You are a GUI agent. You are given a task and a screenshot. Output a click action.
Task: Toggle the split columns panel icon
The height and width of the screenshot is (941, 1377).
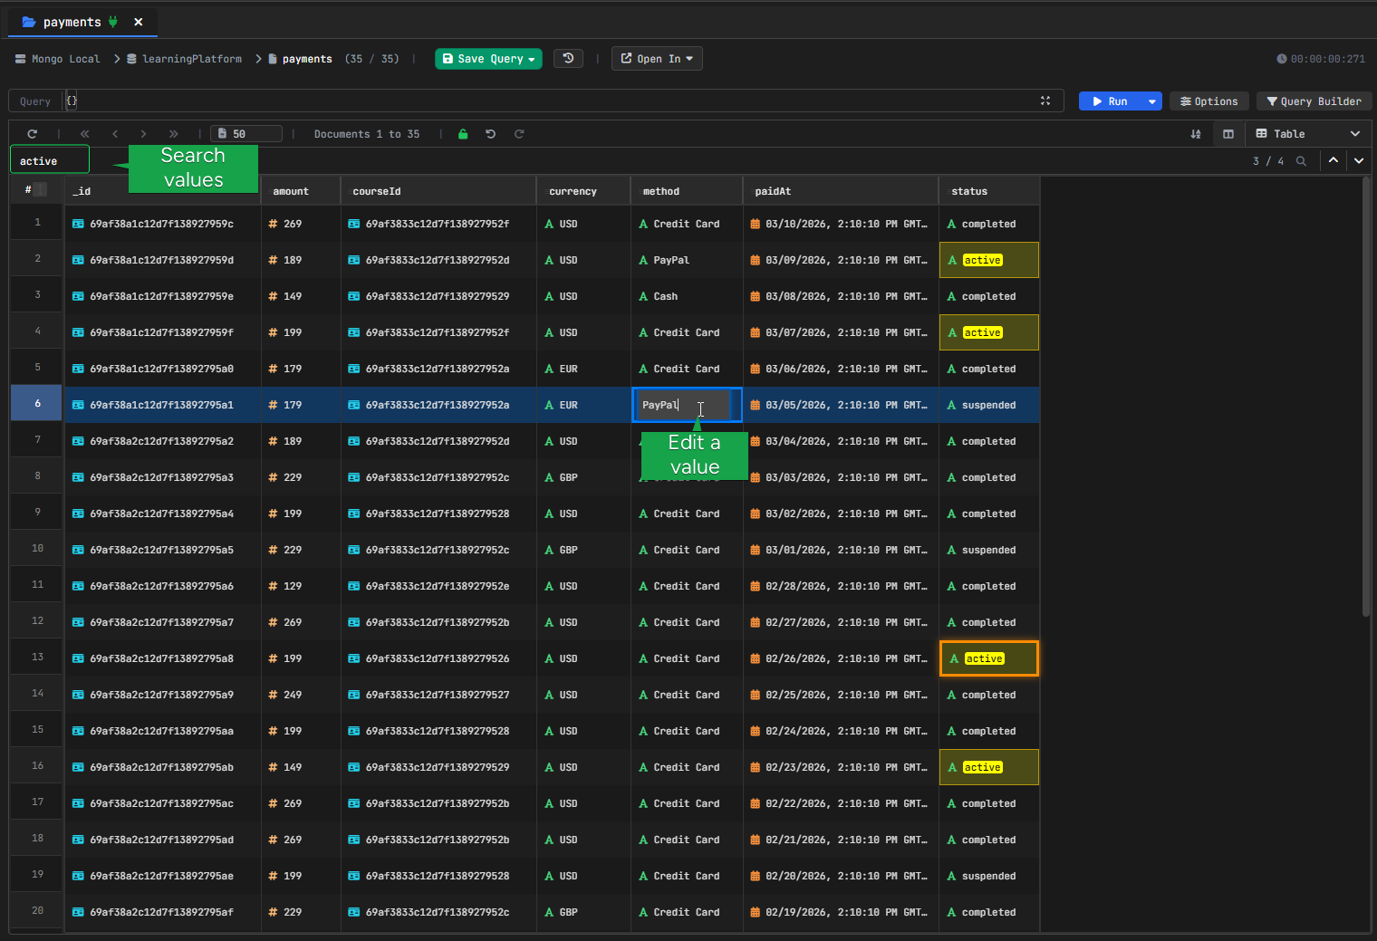coord(1228,134)
